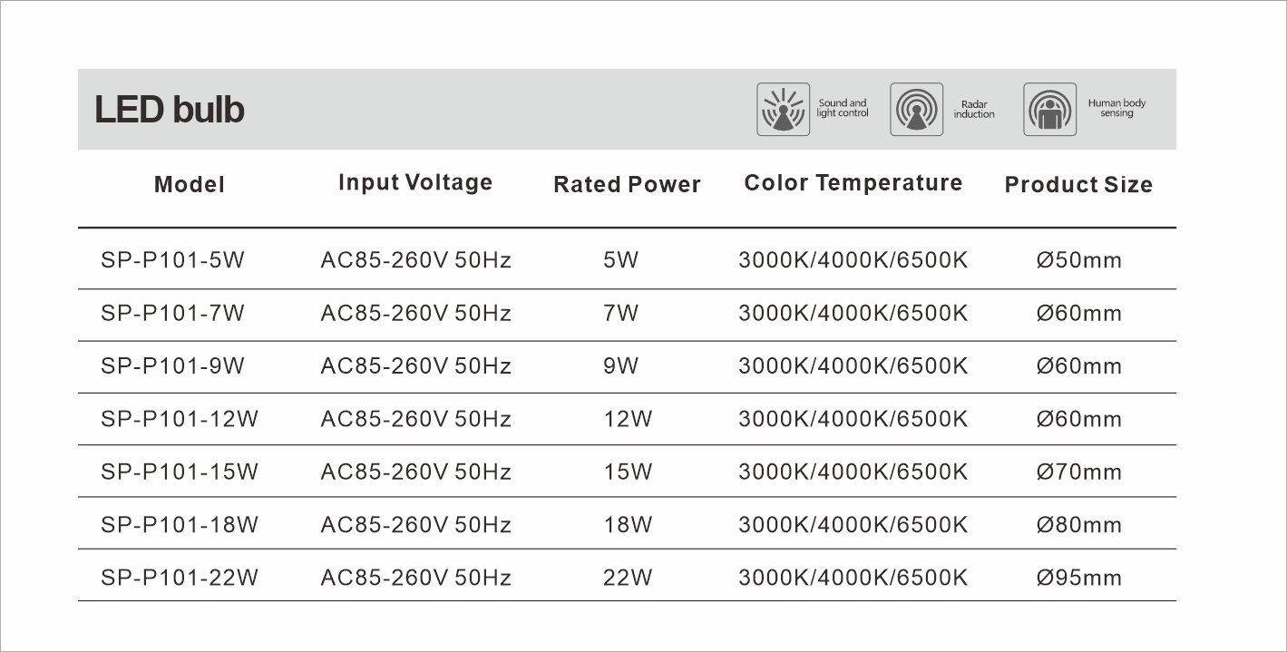Select the SP-P101-15W model cell
The height and width of the screenshot is (652, 1287).
click(x=180, y=472)
